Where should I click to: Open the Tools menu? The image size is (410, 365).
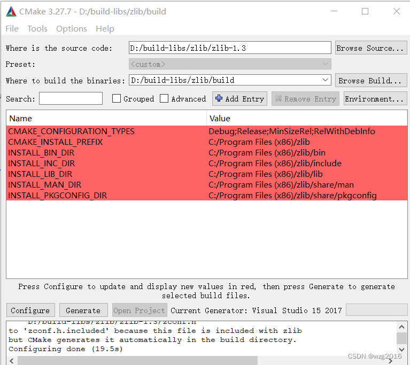(37, 28)
